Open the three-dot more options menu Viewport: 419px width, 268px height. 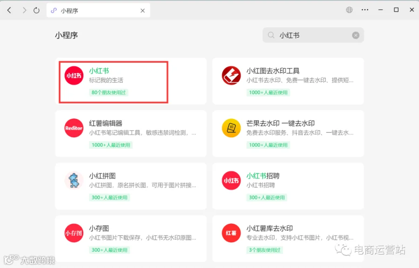pyautogui.click(x=365, y=10)
